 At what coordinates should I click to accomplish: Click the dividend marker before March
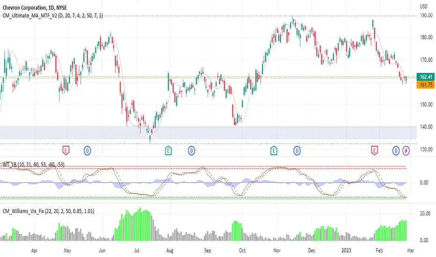[x=396, y=150]
